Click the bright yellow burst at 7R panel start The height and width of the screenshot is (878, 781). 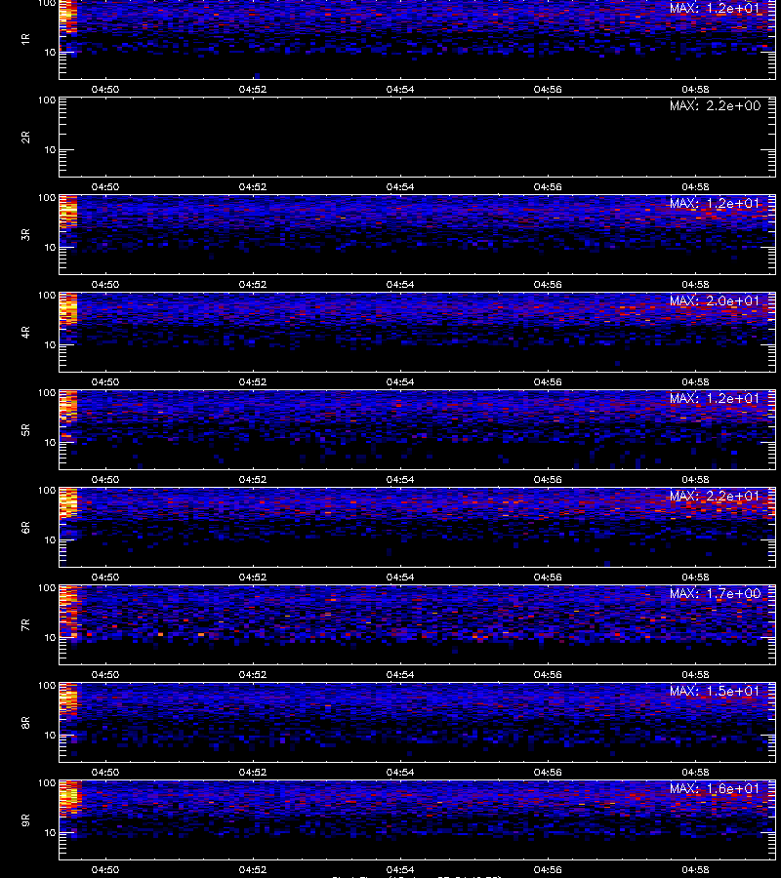point(68,611)
